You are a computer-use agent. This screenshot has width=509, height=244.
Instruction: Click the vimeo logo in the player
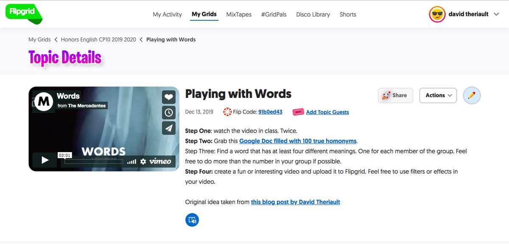[x=160, y=161]
